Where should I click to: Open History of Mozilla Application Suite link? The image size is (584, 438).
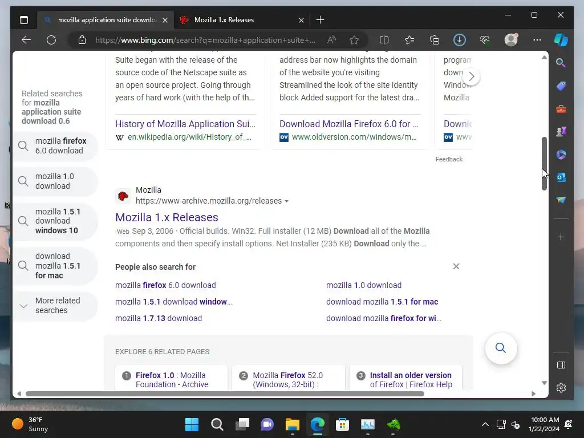click(x=185, y=124)
